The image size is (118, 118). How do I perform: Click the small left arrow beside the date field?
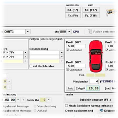[23, 100]
